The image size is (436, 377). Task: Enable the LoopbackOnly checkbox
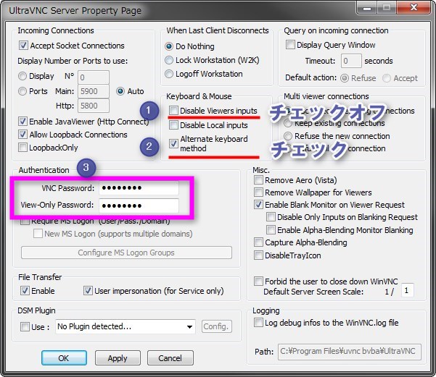(x=22, y=148)
